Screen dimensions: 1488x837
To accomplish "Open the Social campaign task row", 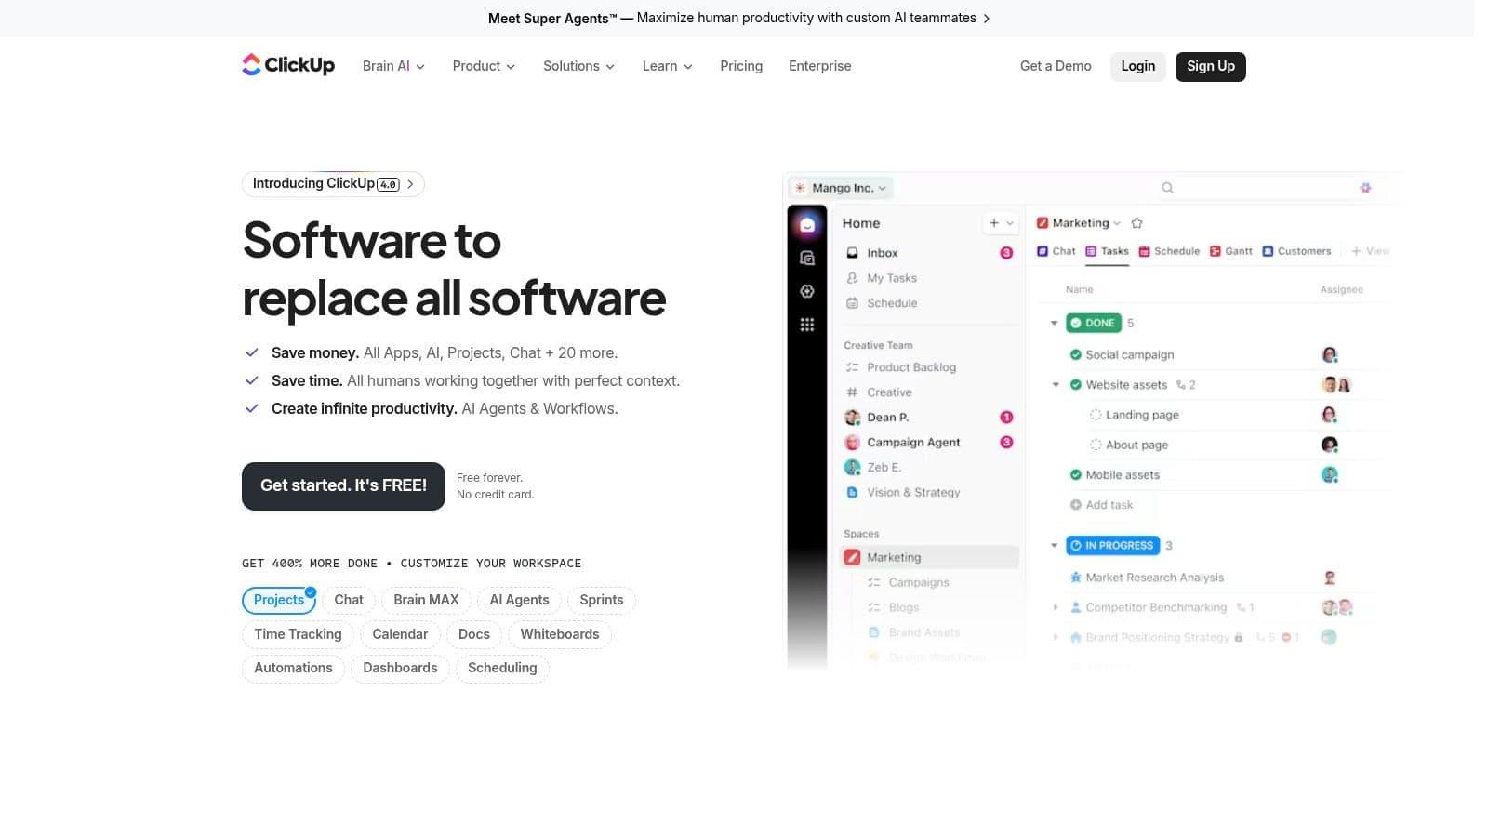I will click(1129, 355).
